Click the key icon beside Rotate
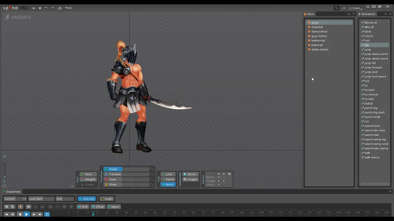 tap(152, 169)
